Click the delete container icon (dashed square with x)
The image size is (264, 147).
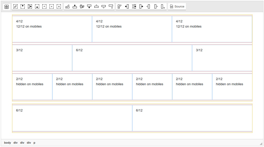[x=59, y=7]
